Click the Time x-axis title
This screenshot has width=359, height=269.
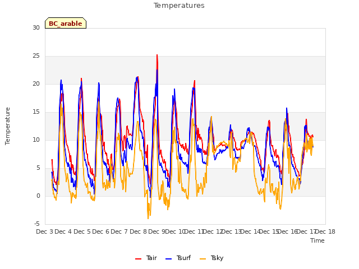[x=317, y=240]
